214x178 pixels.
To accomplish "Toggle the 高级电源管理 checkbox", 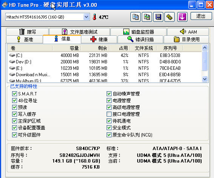I will coord(109,107).
